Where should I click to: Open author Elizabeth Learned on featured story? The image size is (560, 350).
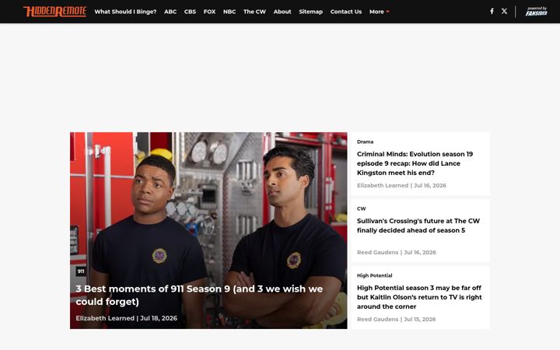pyautogui.click(x=105, y=318)
